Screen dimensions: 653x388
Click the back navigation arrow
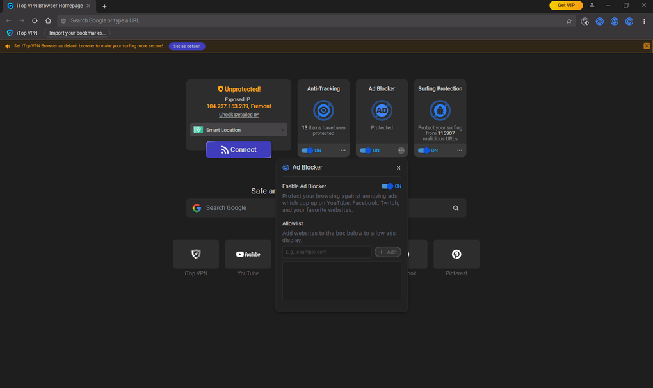(x=9, y=20)
